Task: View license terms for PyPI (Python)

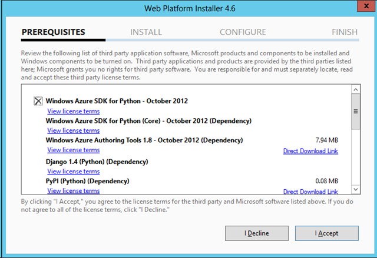Action: pos(73,191)
